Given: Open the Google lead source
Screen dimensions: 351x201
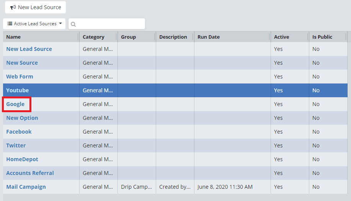Looking at the screenshot, I should (15, 104).
